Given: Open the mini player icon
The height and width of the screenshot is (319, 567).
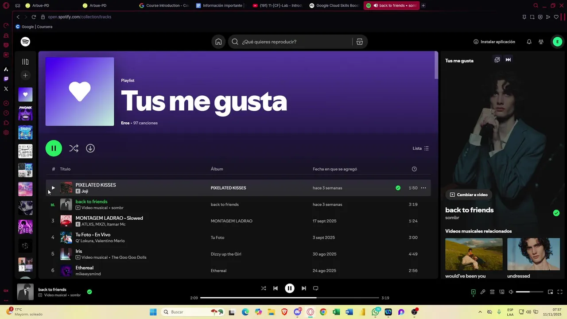Looking at the screenshot, I should point(550,292).
